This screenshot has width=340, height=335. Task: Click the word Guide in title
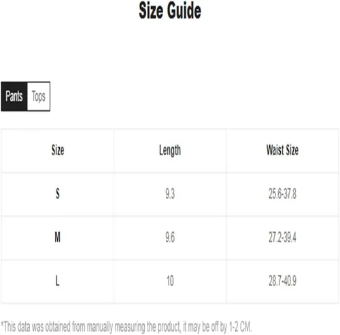(x=184, y=11)
